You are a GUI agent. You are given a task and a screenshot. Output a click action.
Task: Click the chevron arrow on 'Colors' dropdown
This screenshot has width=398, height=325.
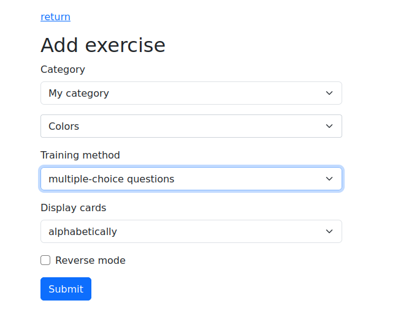(x=329, y=126)
